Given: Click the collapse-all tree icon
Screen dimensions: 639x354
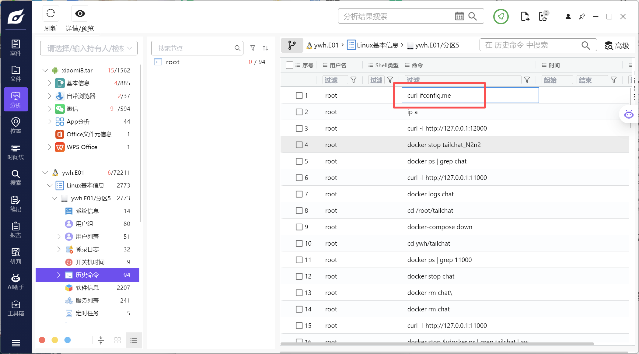Looking at the screenshot, I should [x=101, y=340].
